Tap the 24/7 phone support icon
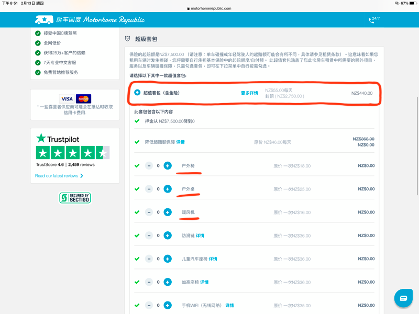Screen dimensions: 419x314 click(371, 20)
